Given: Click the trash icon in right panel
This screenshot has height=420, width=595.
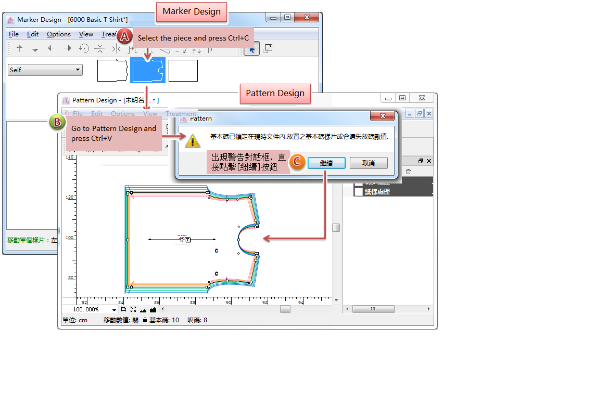Looking at the screenshot, I should tap(409, 172).
